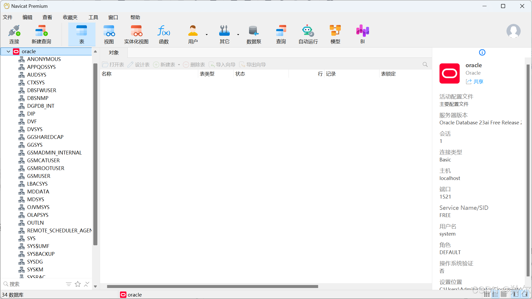Click the horizontal scrollbar under object list
532x299 pixels.
pyautogui.click(x=212, y=286)
